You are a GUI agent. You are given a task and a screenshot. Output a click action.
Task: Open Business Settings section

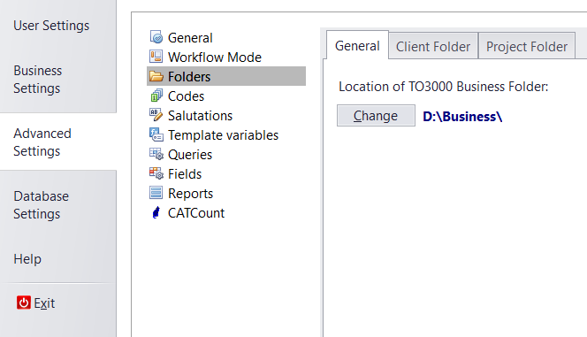(38, 80)
